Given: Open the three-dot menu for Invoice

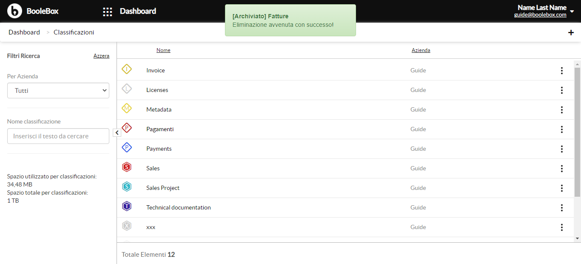Looking at the screenshot, I should pos(562,71).
